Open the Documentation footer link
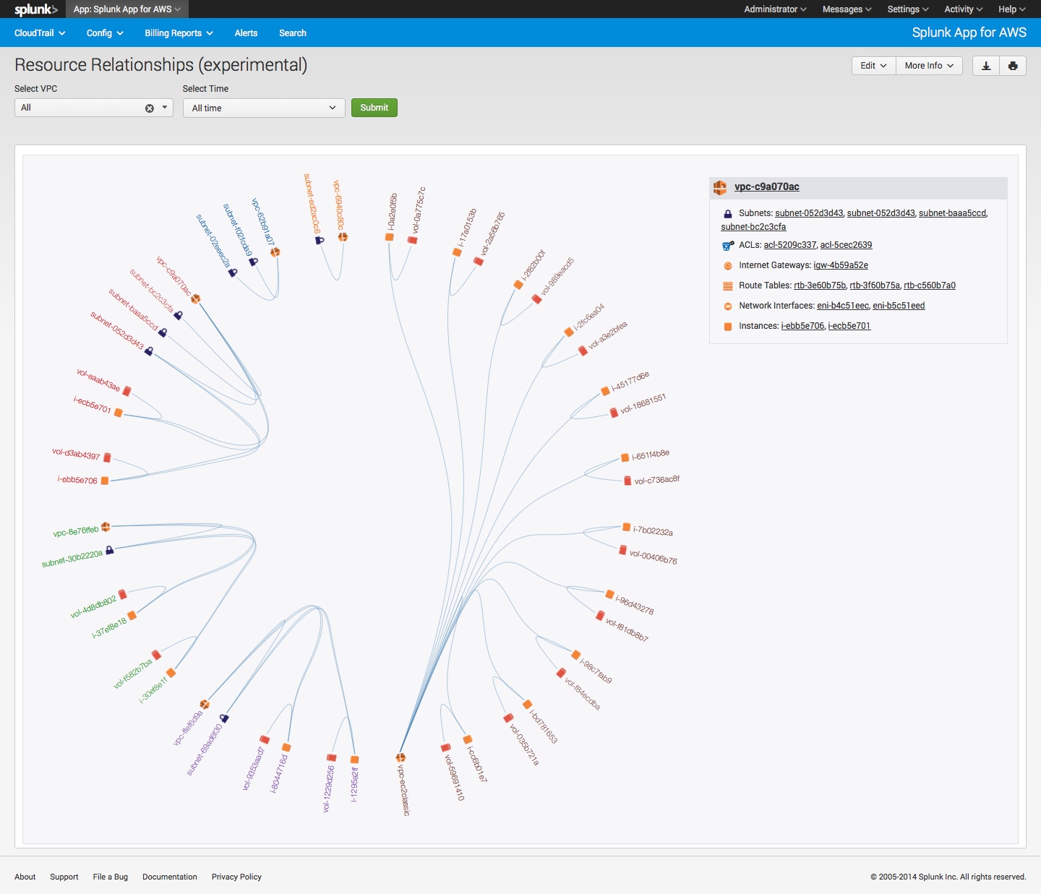The height and width of the screenshot is (894, 1041). click(x=170, y=877)
